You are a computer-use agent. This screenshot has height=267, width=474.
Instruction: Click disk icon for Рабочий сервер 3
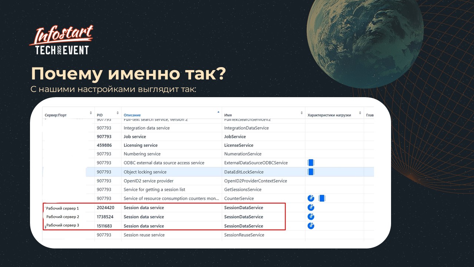pos(311,226)
